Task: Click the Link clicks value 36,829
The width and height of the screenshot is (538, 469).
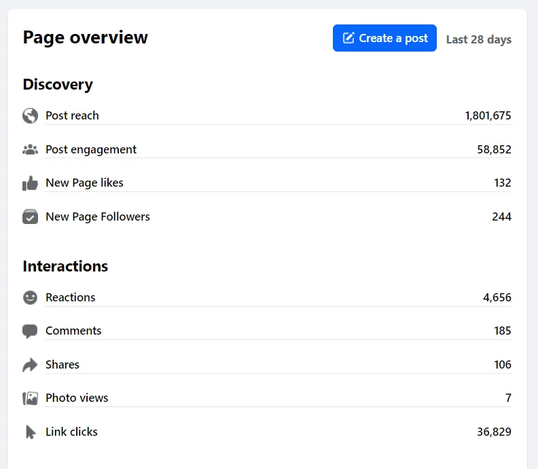Action: [x=494, y=432]
